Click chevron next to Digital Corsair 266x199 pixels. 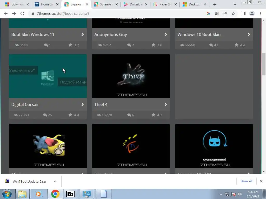coord(83,104)
